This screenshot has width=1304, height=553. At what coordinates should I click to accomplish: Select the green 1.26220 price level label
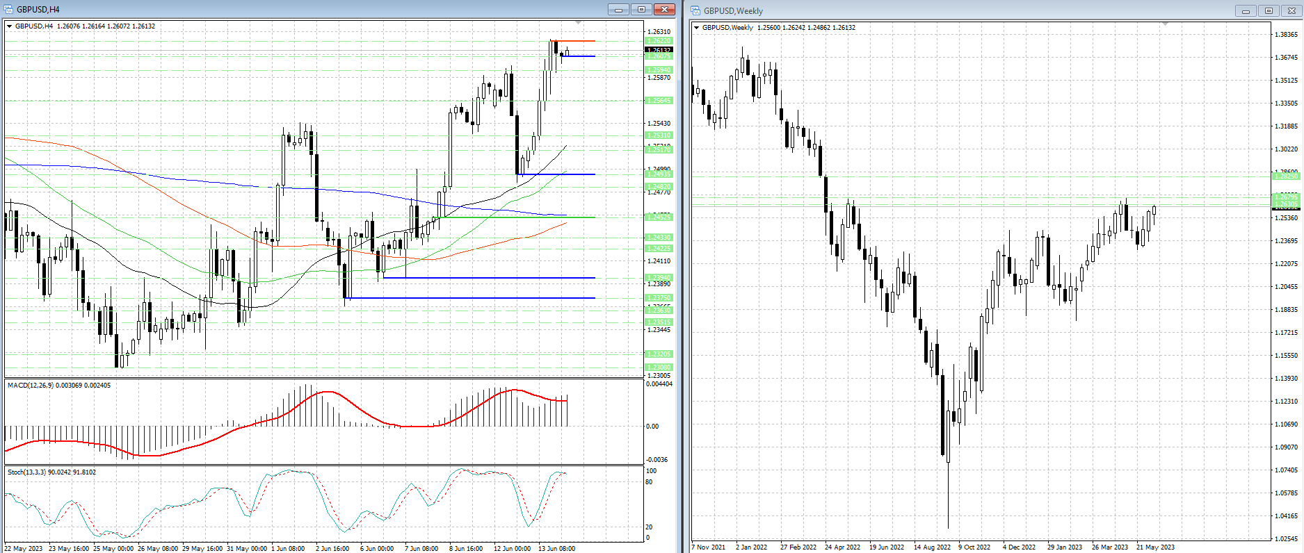[x=659, y=41]
